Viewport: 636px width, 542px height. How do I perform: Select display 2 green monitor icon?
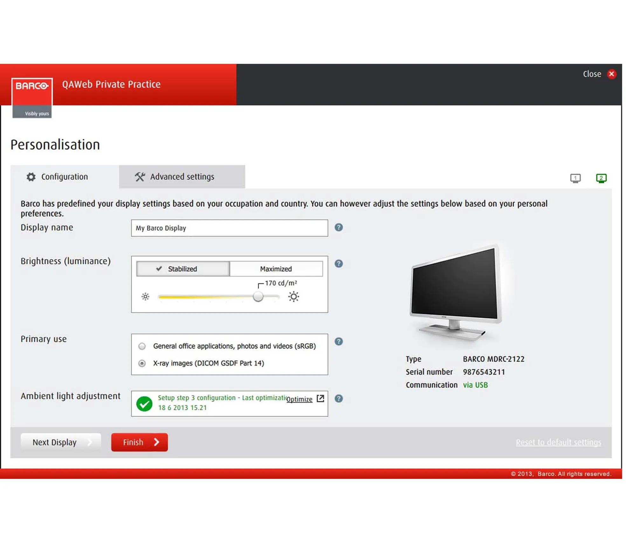[x=601, y=178]
